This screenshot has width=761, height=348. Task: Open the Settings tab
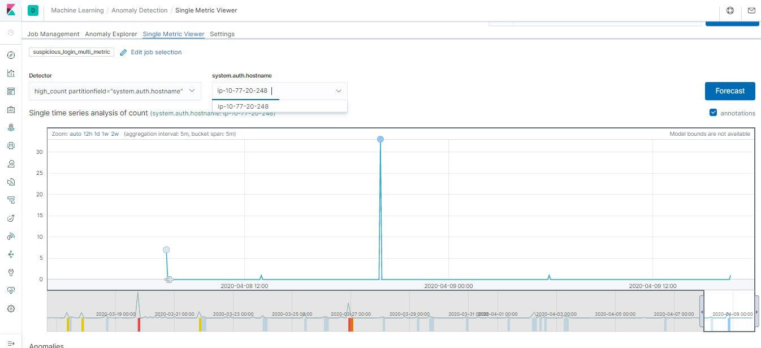pos(222,34)
